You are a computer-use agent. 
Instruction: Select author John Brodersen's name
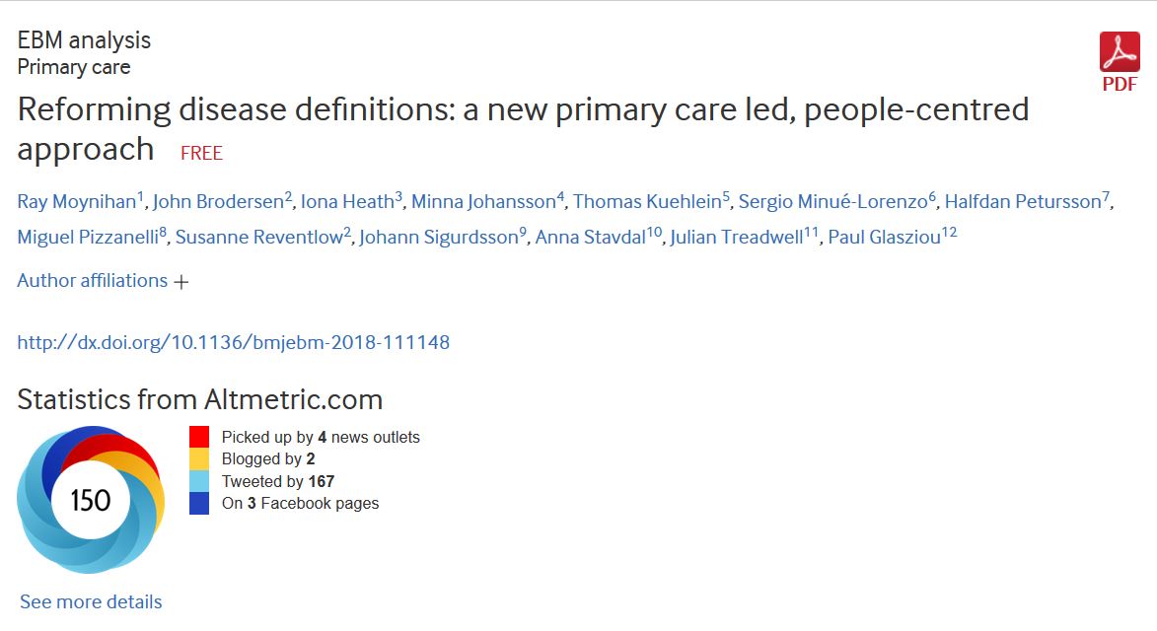218,202
